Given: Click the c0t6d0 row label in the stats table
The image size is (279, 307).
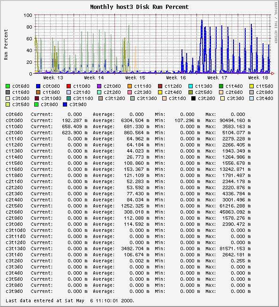Looking at the screenshot, I should point(14,115).
